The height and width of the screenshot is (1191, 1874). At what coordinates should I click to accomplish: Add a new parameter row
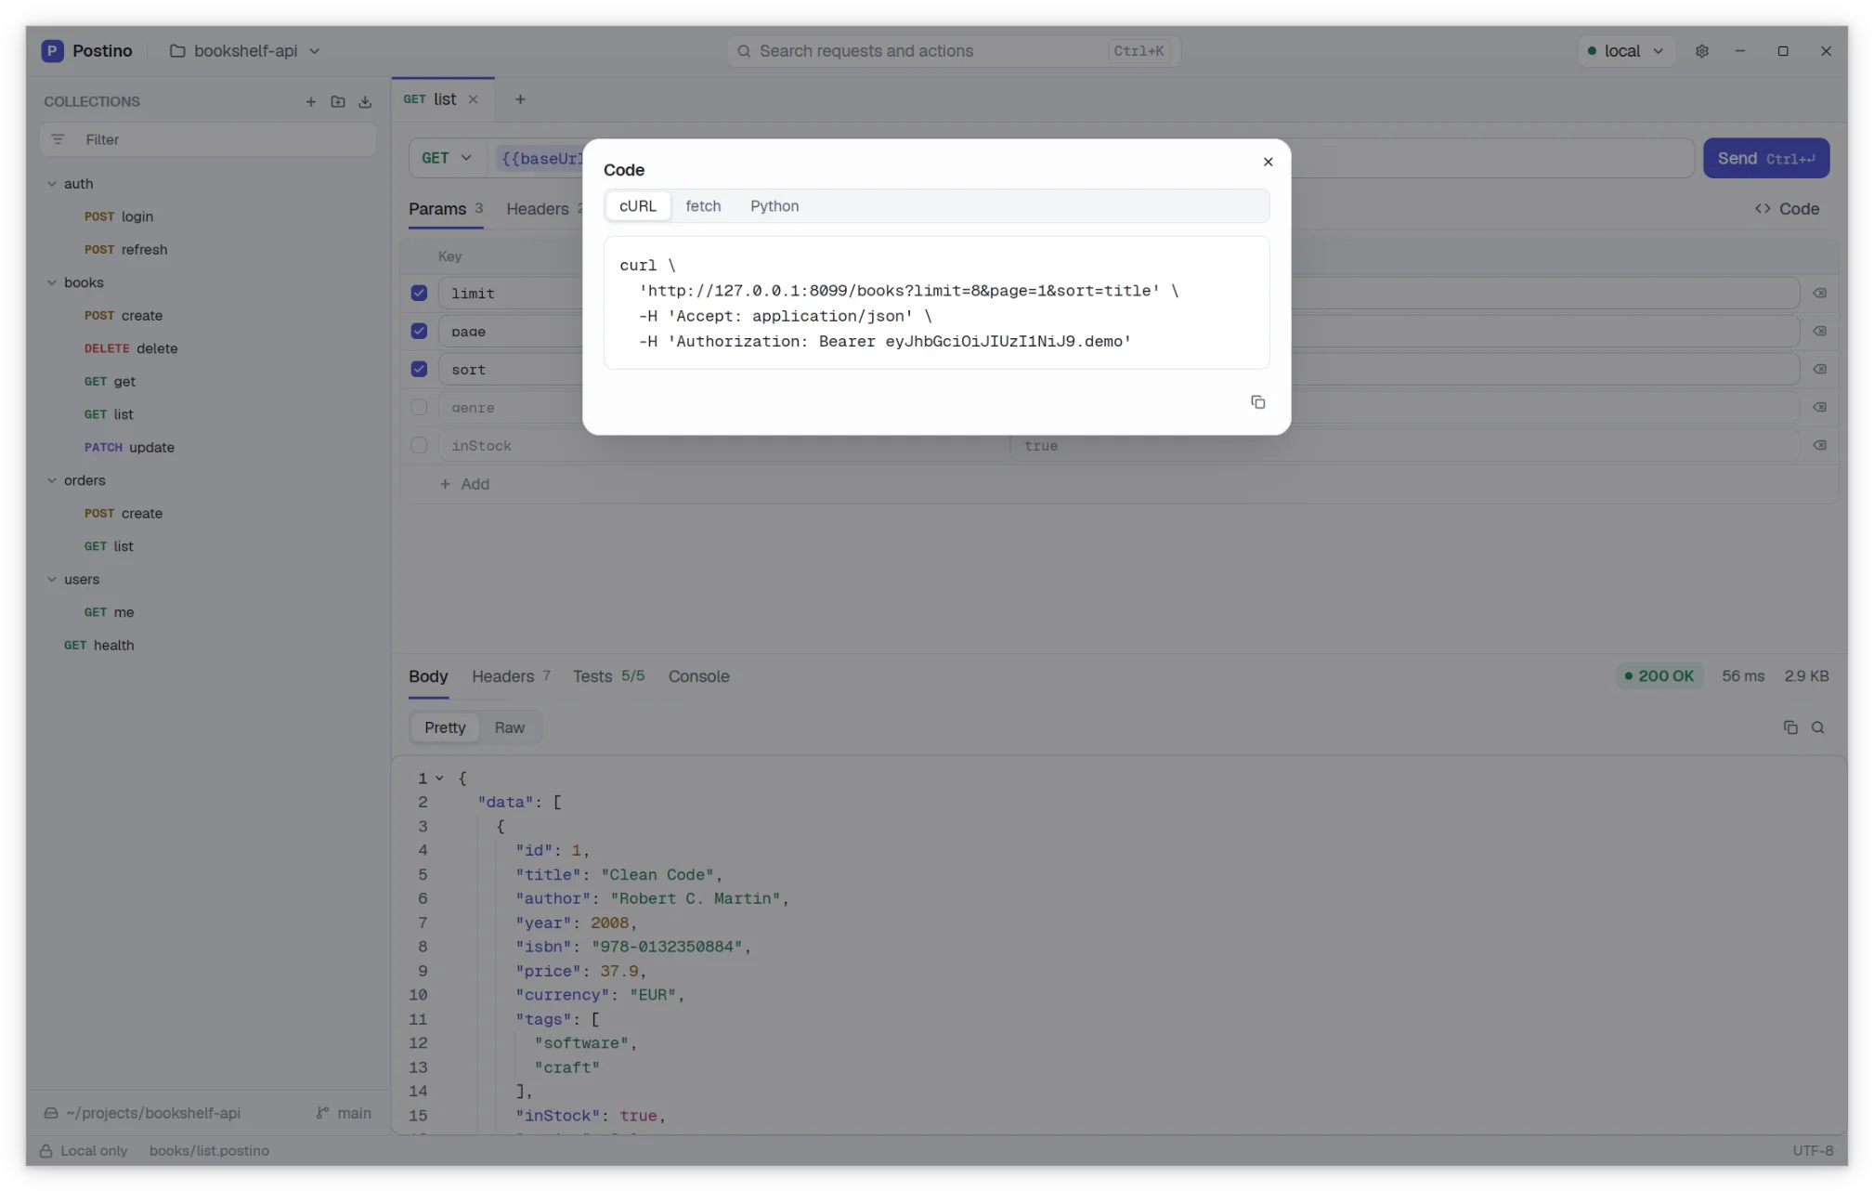[464, 484]
